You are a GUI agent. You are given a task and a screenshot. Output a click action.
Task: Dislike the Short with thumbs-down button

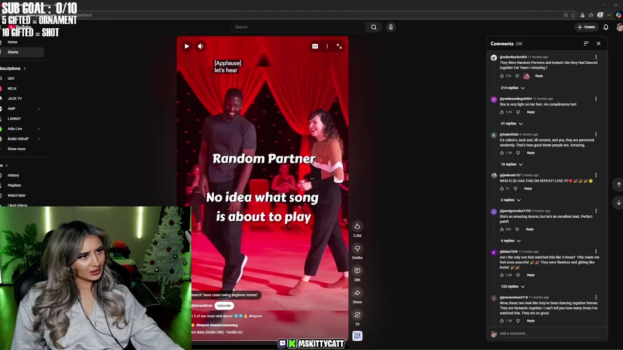click(x=357, y=248)
